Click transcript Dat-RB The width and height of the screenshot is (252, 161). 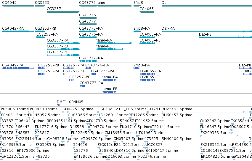click(x=225, y=37)
